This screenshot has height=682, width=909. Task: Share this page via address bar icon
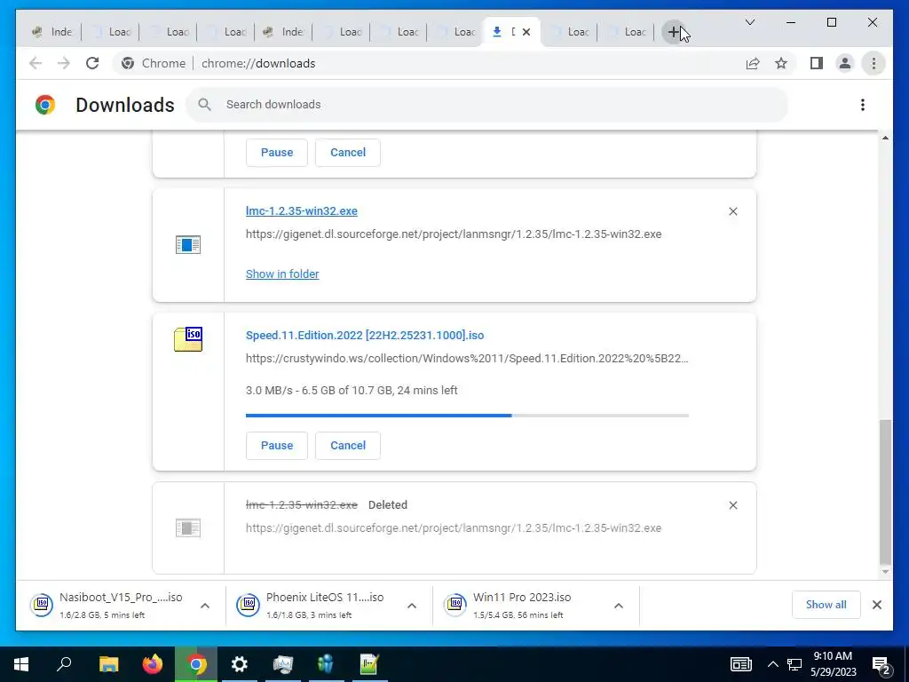click(x=753, y=63)
